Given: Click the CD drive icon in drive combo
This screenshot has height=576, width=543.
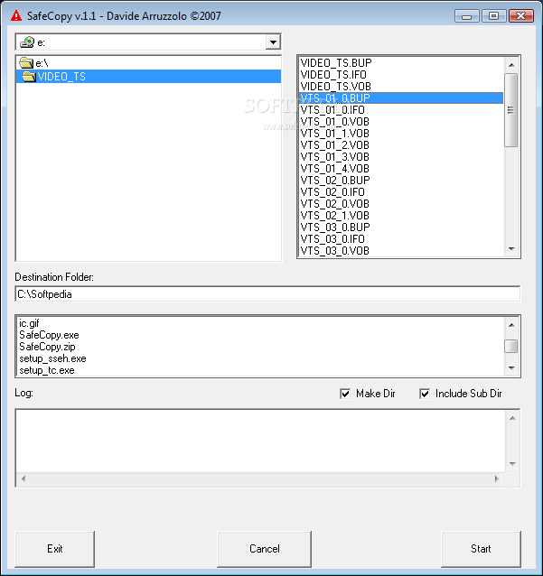Looking at the screenshot, I should click(27, 42).
